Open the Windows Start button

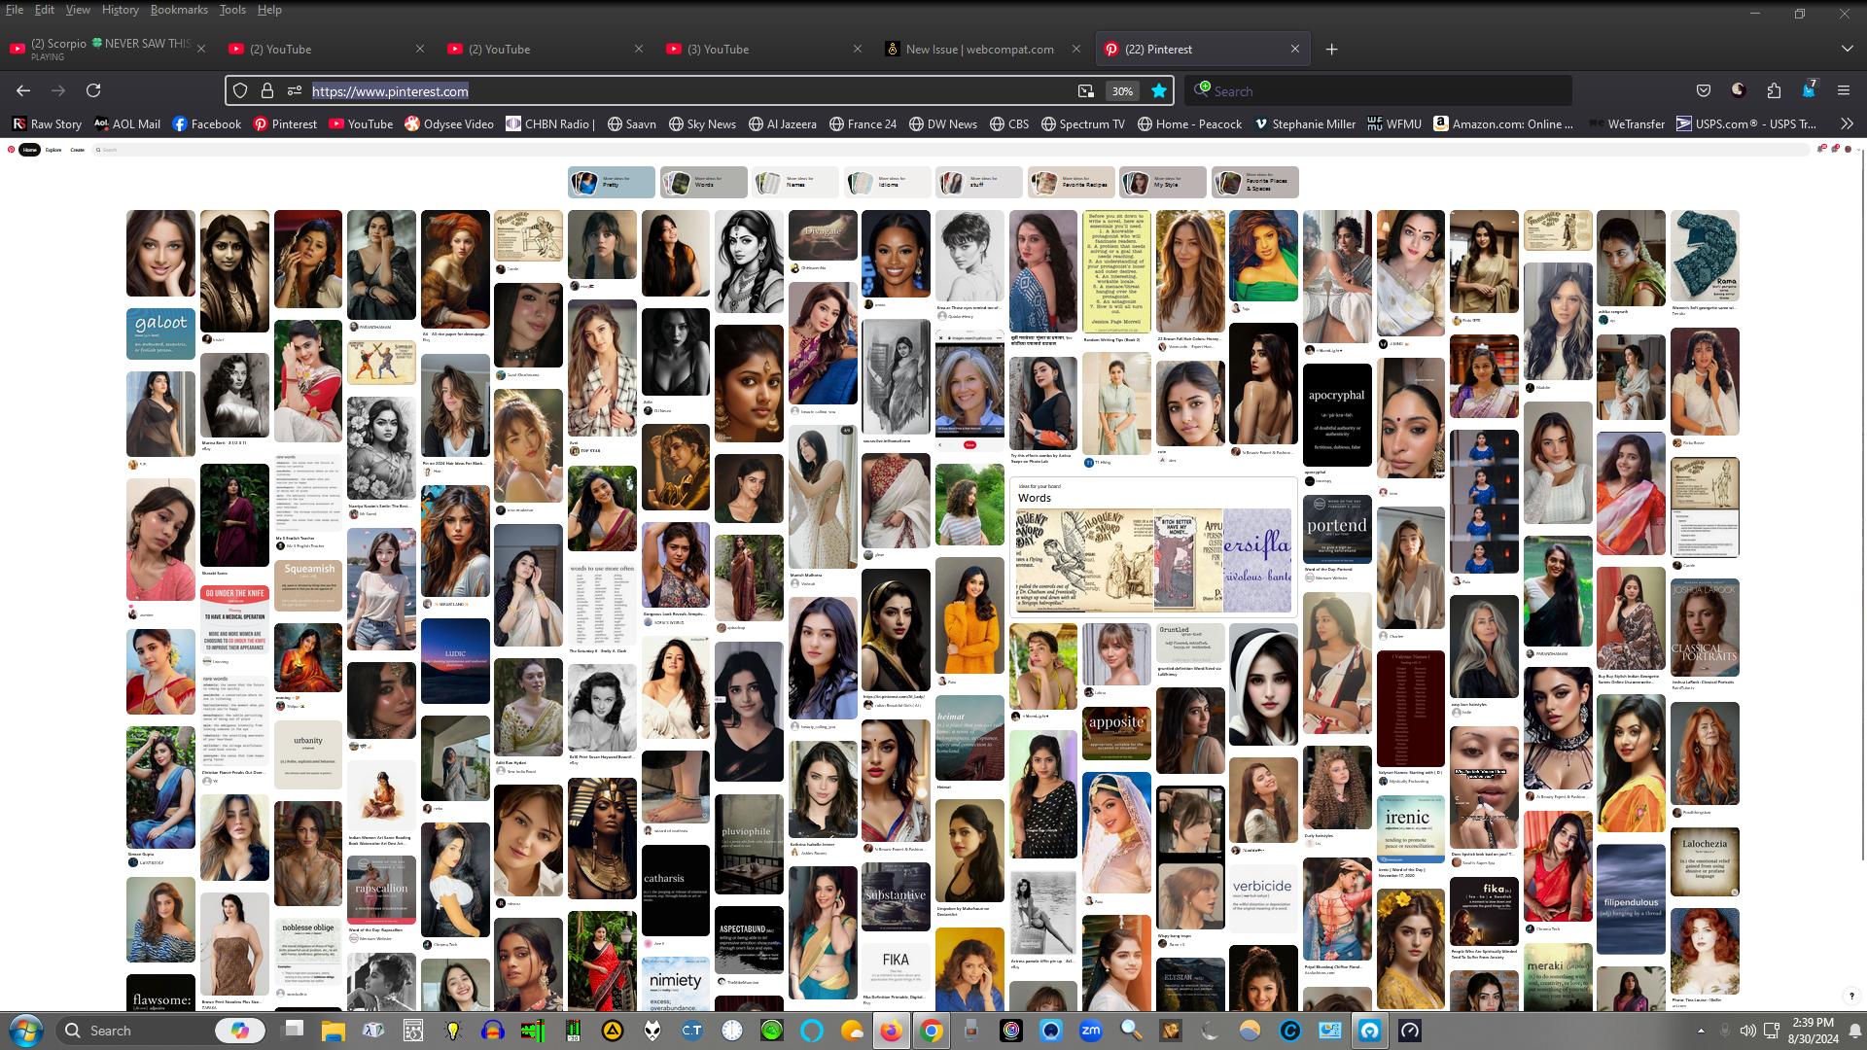(26, 1030)
